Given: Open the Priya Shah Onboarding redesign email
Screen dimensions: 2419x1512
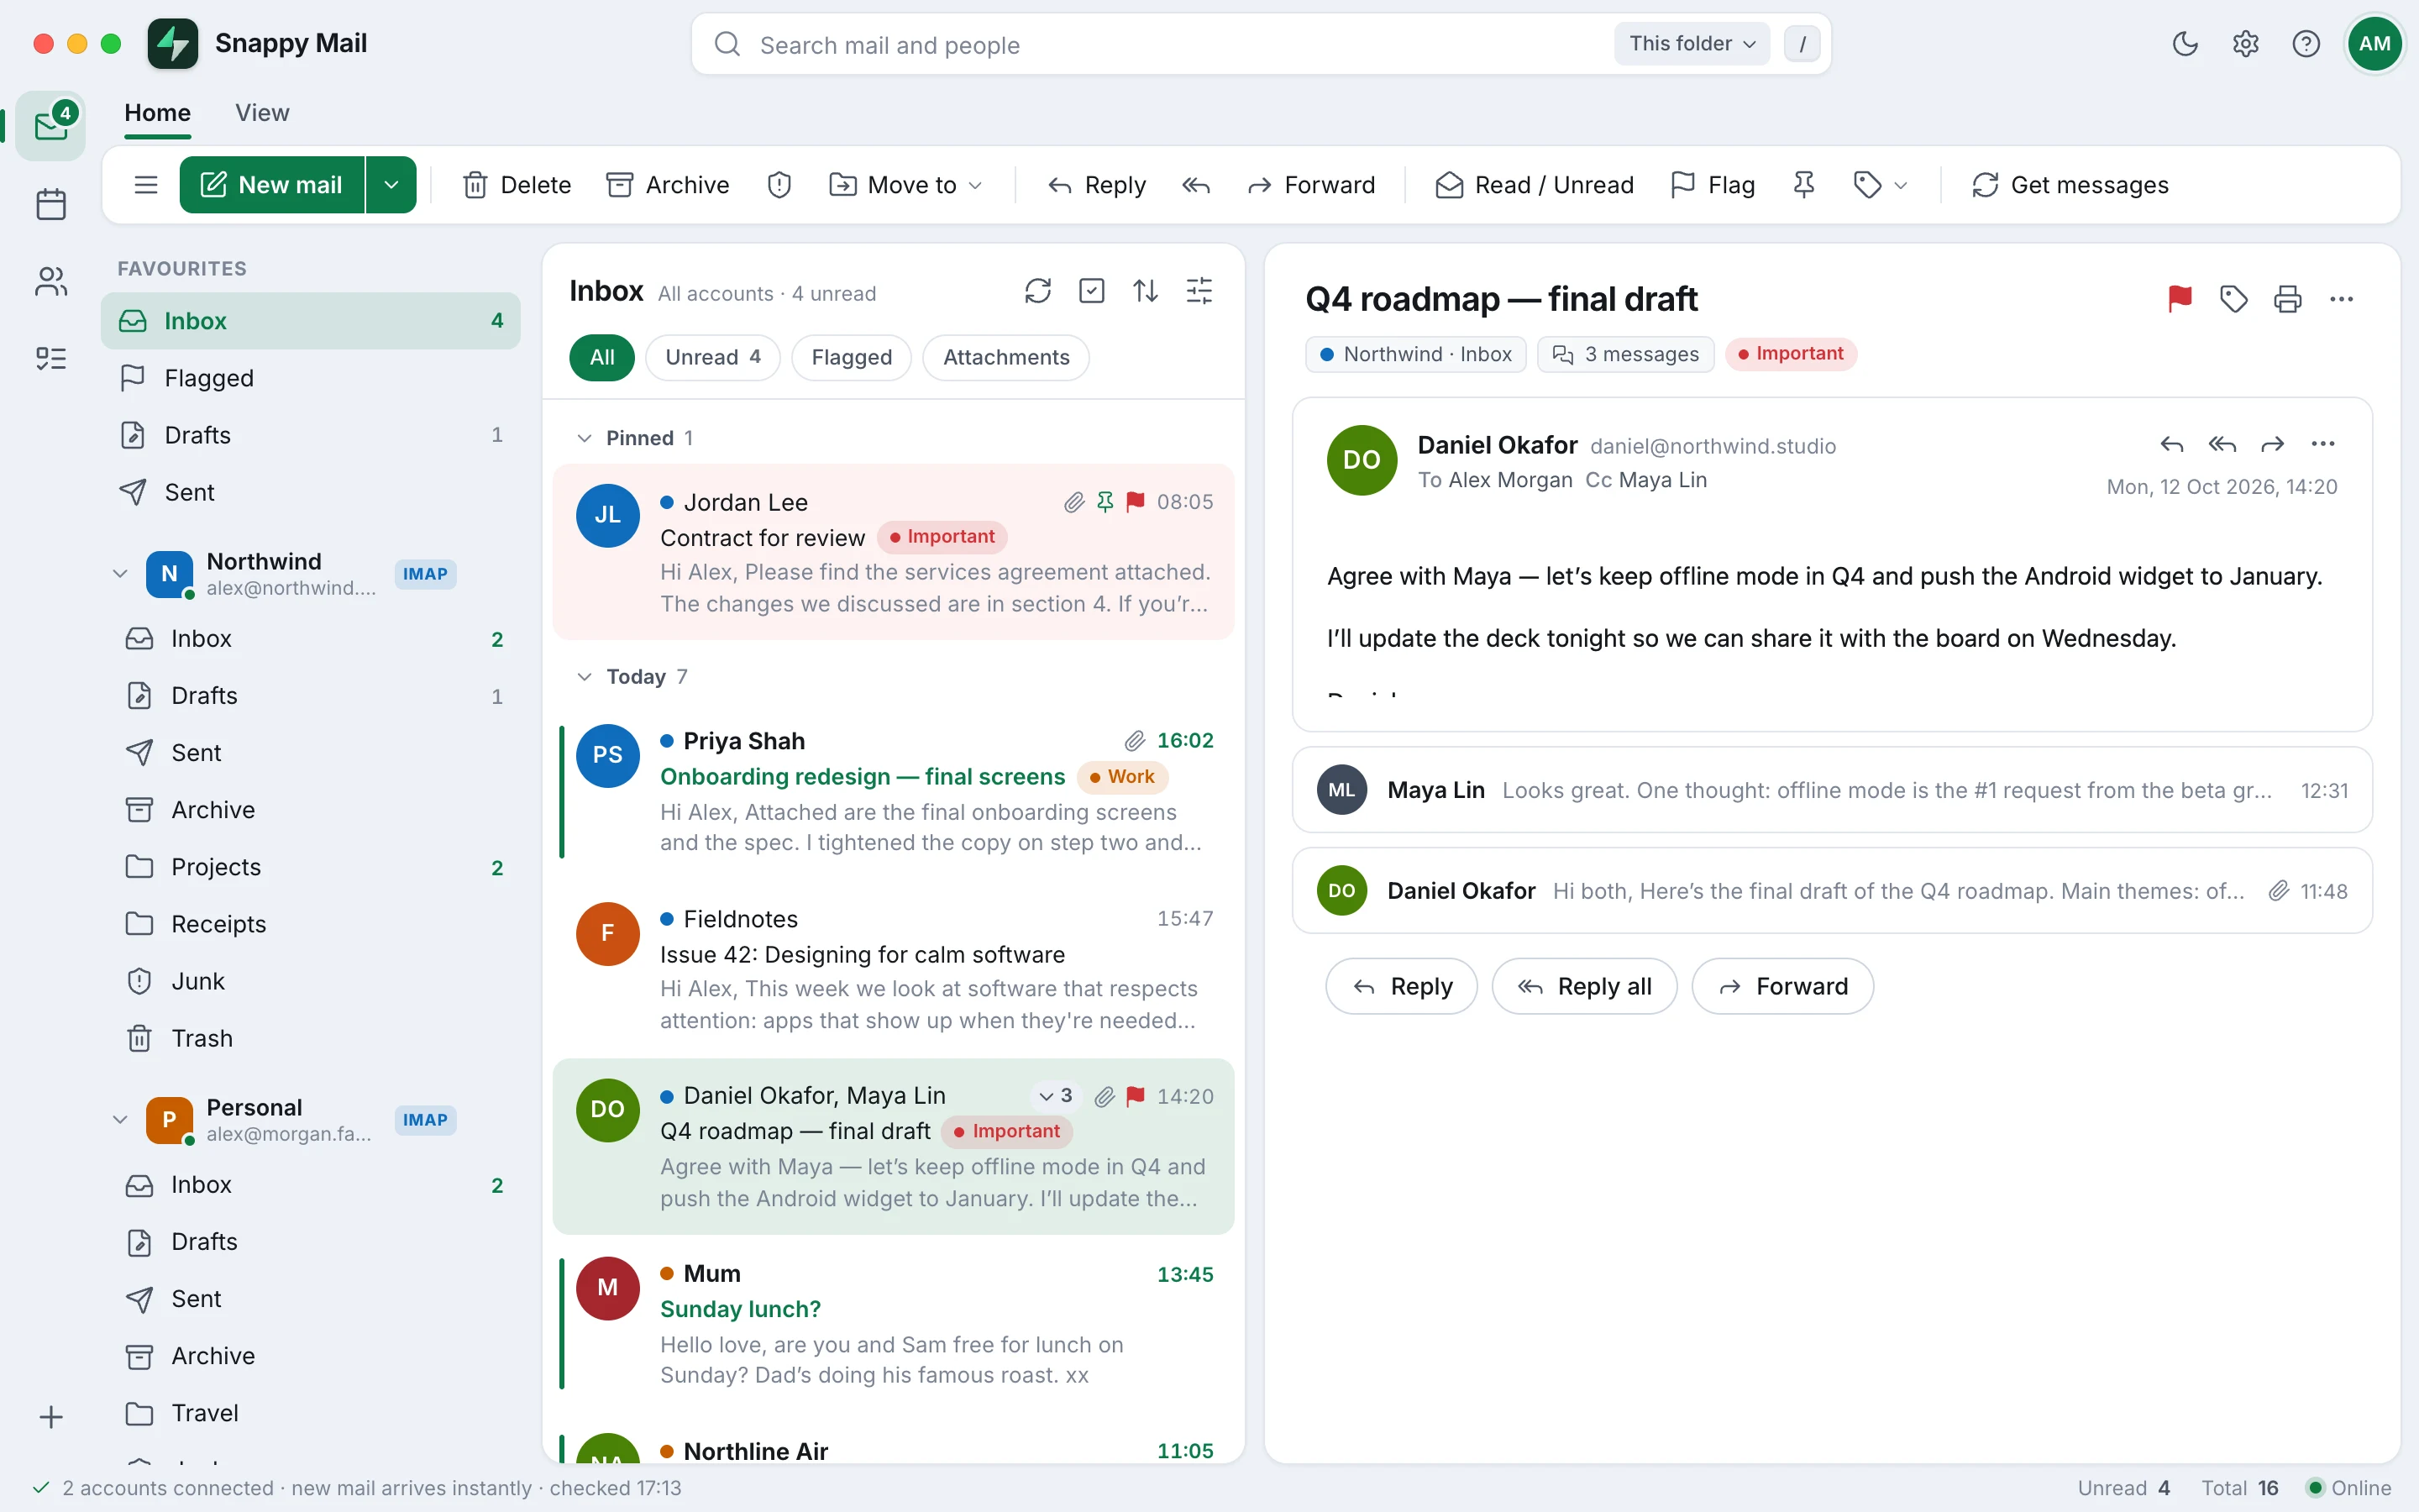Looking at the screenshot, I should pyautogui.click(x=894, y=791).
